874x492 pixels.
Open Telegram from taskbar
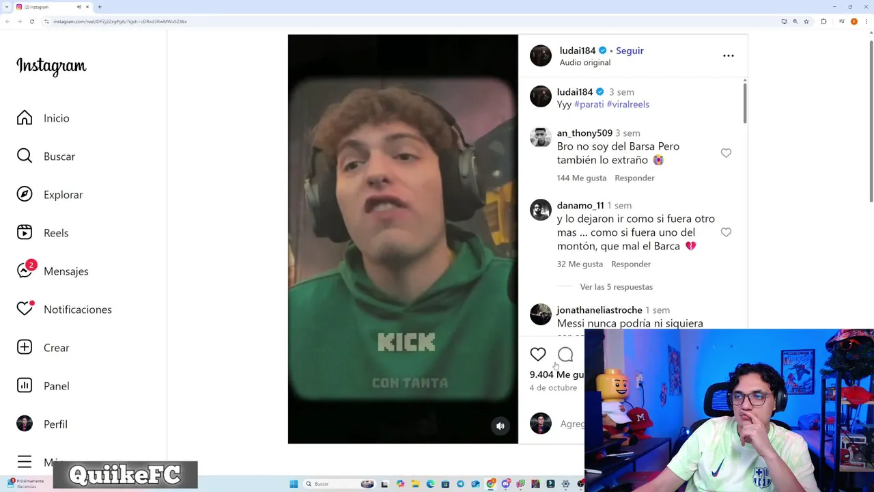coord(460,484)
